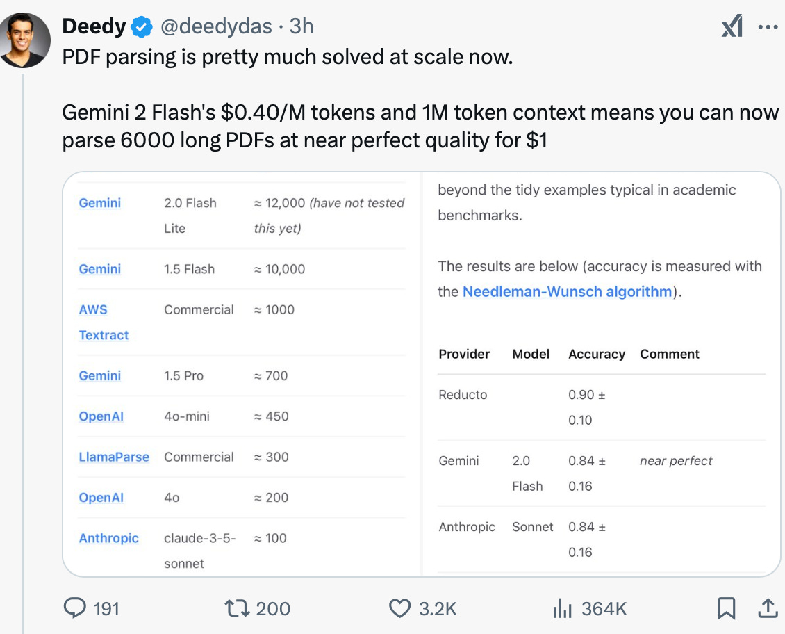Click the reply comment icon
This screenshot has width=785, height=634.
(x=74, y=609)
